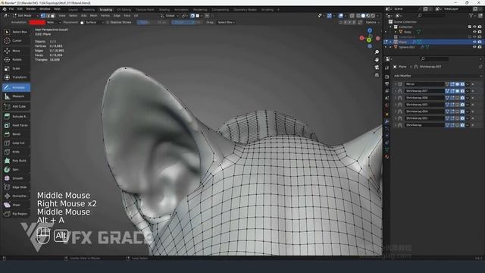Image resolution: width=485 pixels, height=273 pixels.
Task: Expand the Shrinkwrap.007 modifier panel
Action: click(x=396, y=91)
